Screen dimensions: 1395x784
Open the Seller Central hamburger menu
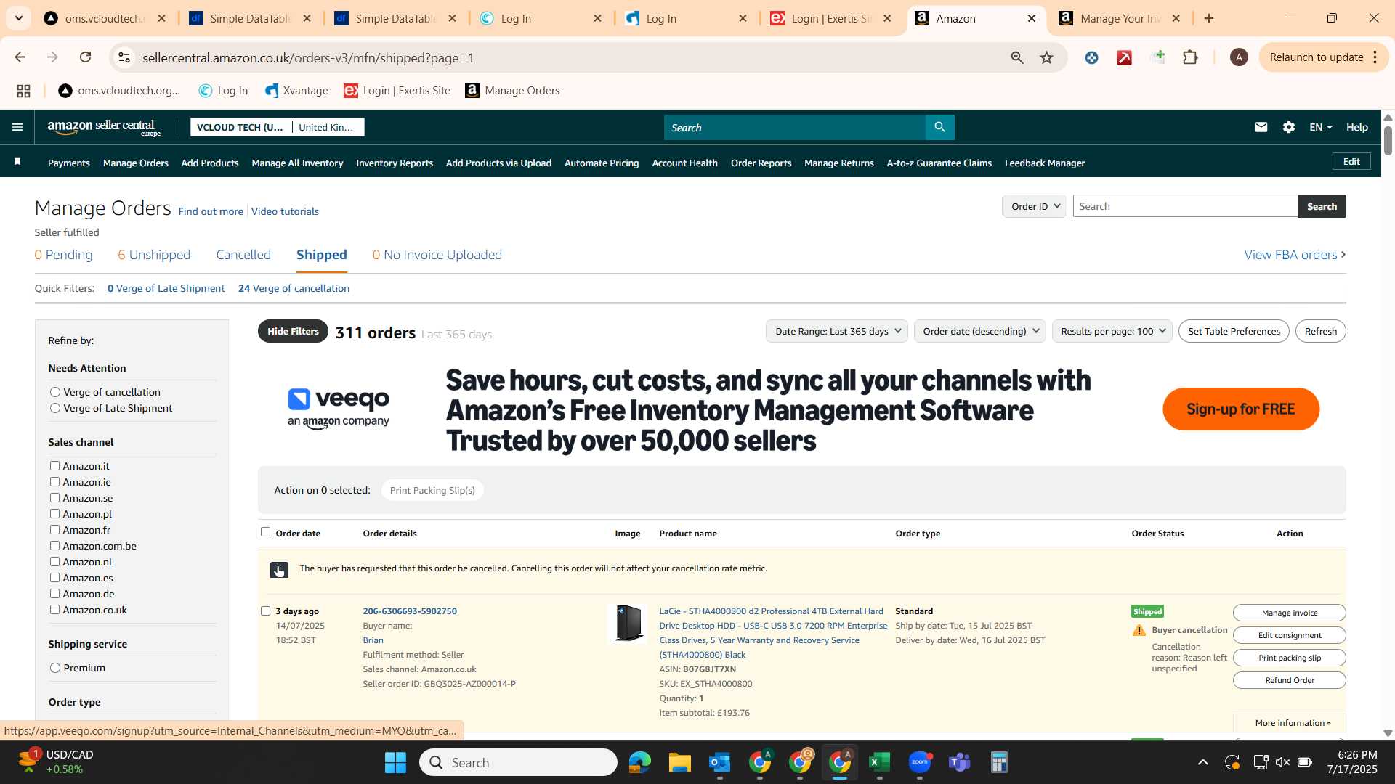(17, 127)
